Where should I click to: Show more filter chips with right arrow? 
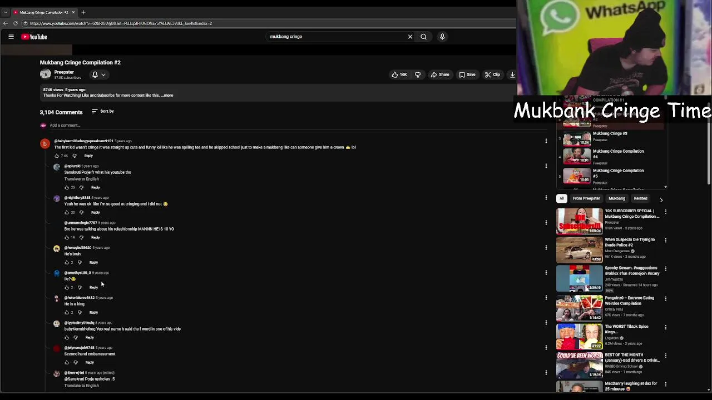coord(661,199)
